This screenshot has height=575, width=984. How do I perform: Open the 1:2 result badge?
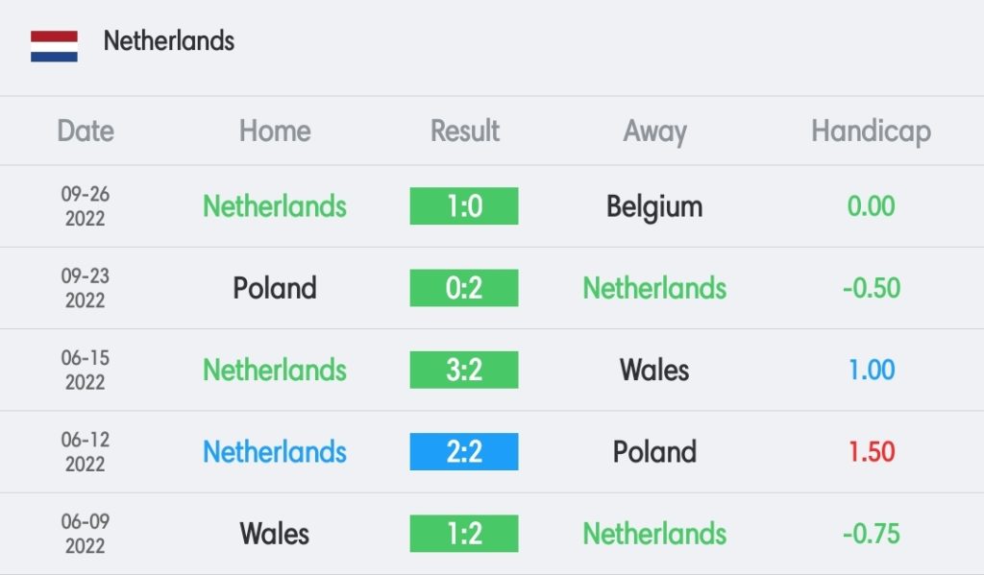pyautogui.click(x=464, y=534)
